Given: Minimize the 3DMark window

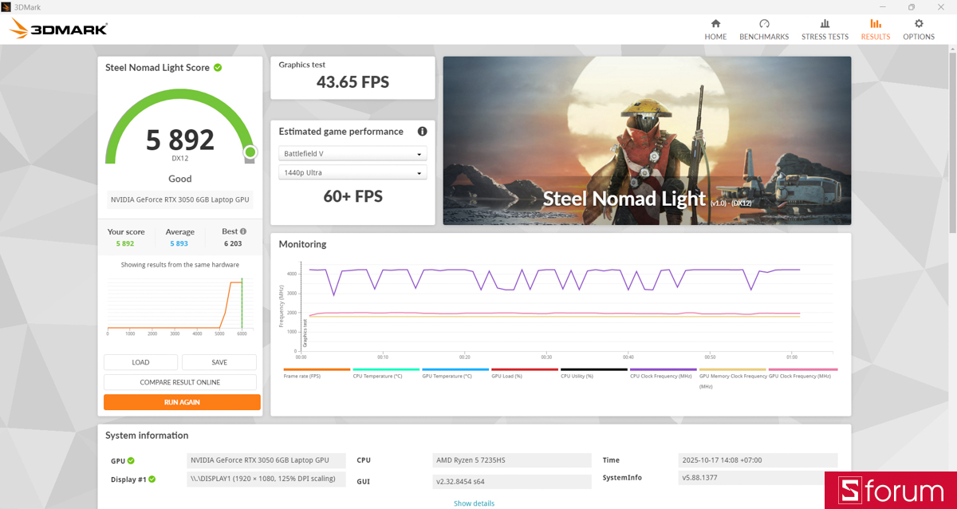Looking at the screenshot, I should coord(882,6).
